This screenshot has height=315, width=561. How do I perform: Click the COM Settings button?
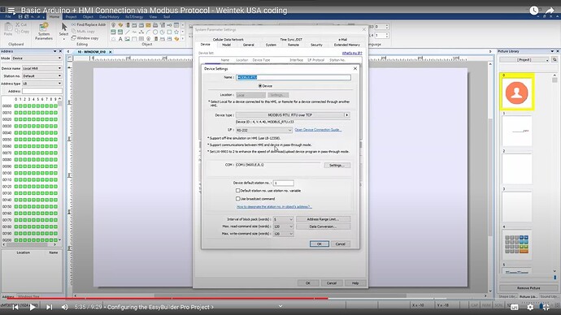[337, 166]
